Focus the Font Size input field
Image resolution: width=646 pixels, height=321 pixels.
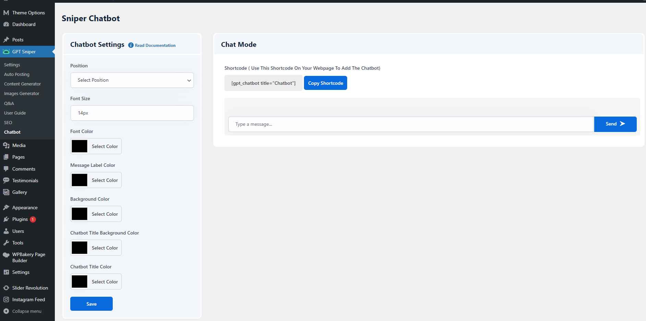click(132, 113)
